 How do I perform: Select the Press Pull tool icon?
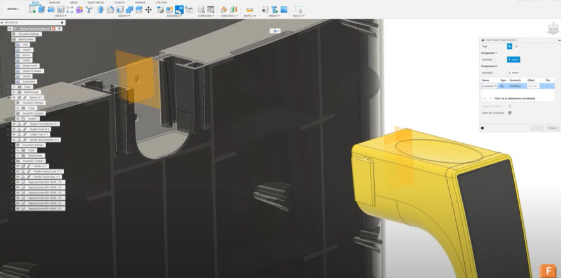click(x=101, y=9)
